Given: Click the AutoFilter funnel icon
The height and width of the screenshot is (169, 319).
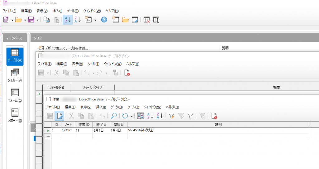Looking at the screenshot, I should click(171, 116).
